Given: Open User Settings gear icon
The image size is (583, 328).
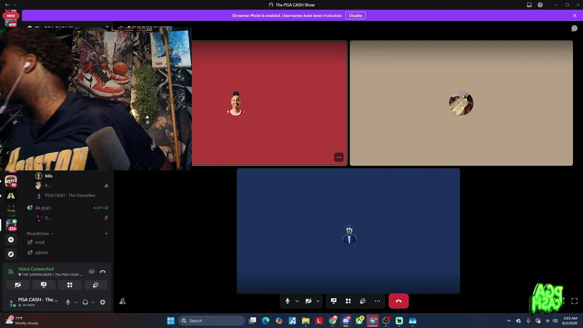Looking at the screenshot, I should [x=102, y=302].
